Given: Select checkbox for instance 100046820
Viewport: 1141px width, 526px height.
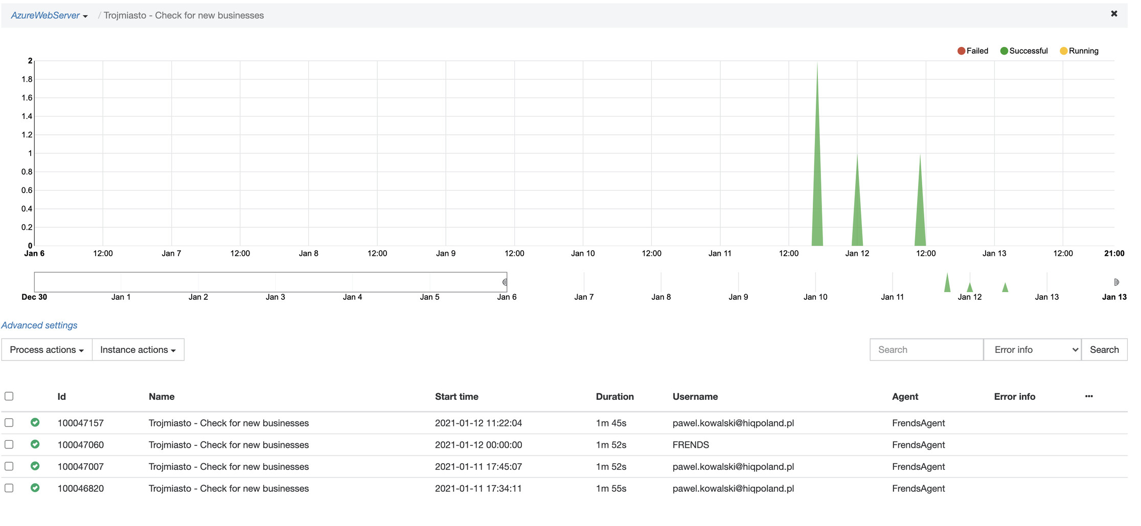Looking at the screenshot, I should [x=9, y=488].
